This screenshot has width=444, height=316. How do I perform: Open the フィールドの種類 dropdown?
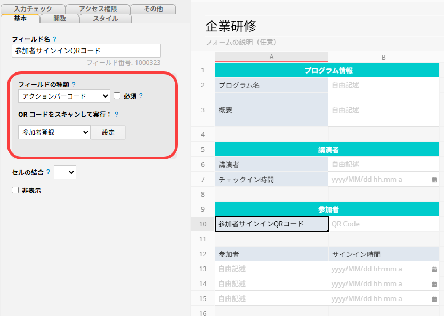pos(64,96)
